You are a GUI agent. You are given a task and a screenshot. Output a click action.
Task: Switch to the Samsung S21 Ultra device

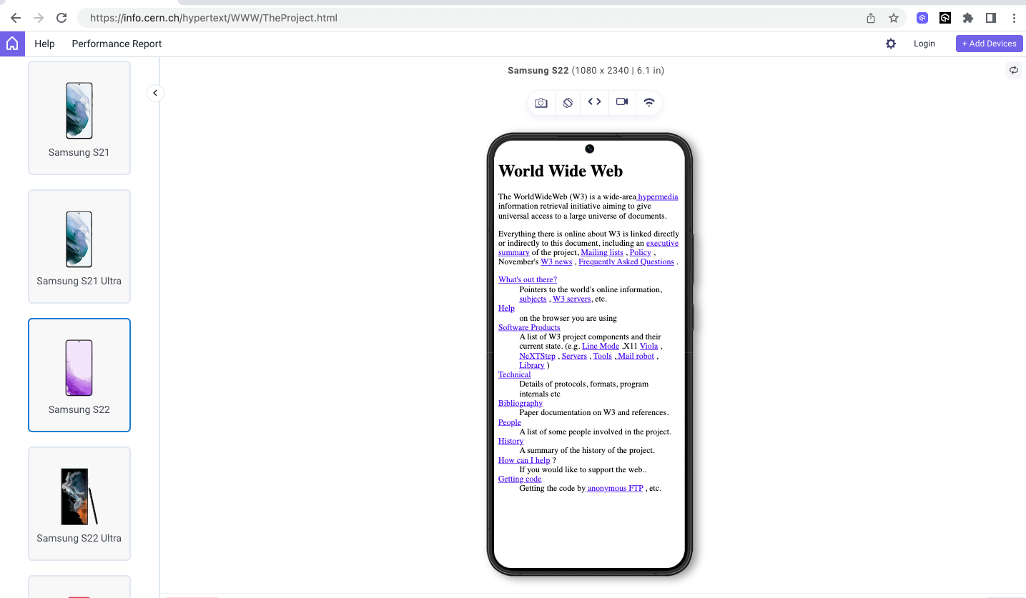click(79, 246)
